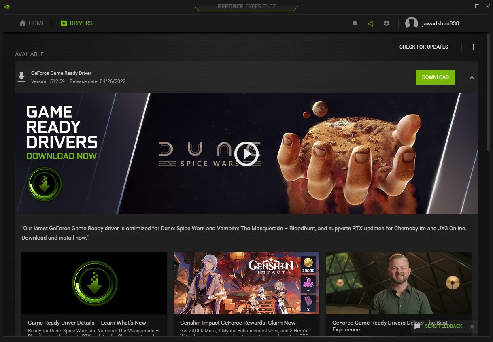The height and width of the screenshot is (342, 493).
Task: Click Send Feedback link
Action: (x=444, y=326)
